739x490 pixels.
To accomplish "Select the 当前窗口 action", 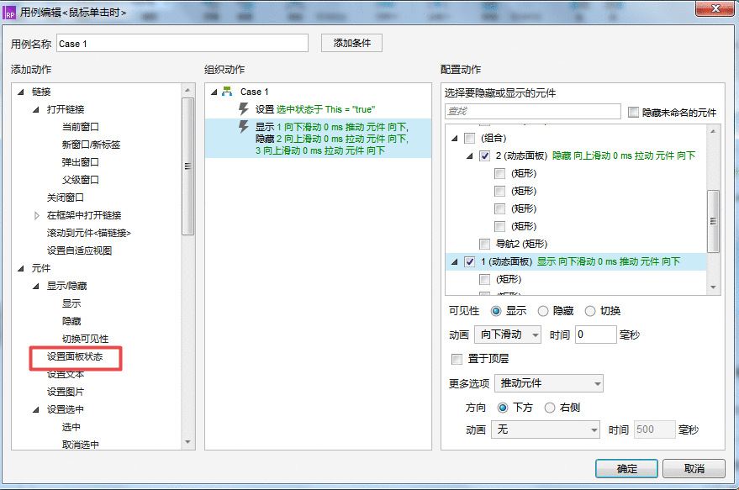I will pyautogui.click(x=81, y=127).
